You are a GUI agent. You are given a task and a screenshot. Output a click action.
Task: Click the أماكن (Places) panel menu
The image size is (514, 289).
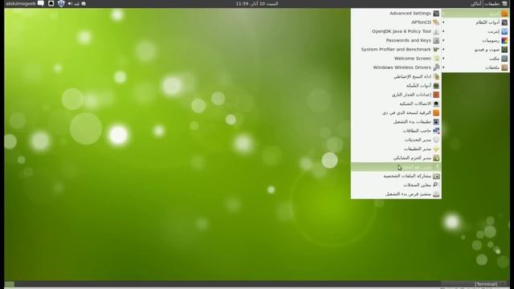475,3
